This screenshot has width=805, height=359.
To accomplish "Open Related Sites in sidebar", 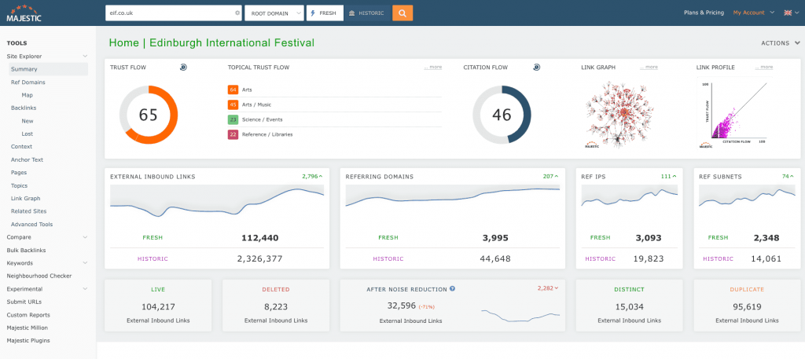I will 29,211.
